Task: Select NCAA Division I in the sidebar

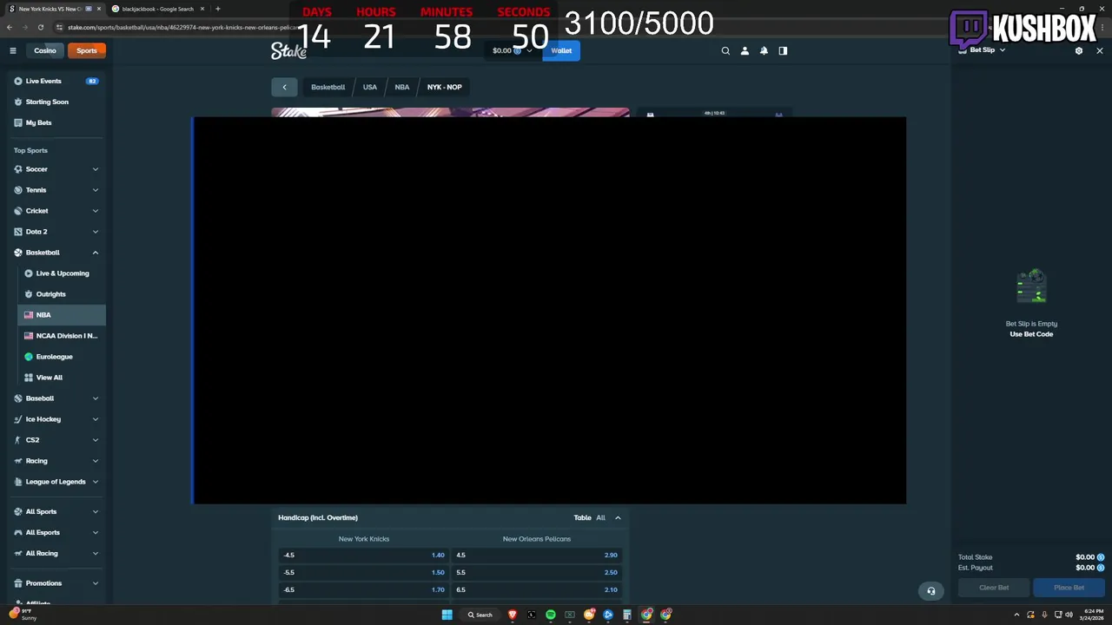Action: [62, 336]
